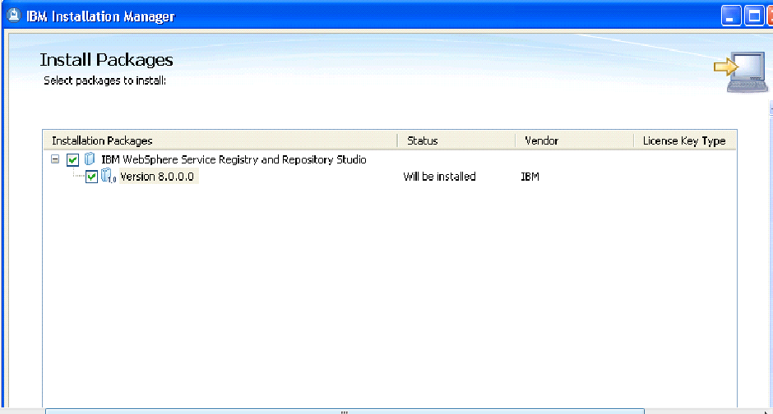Screen dimensions: 773x414
Task: Click the IBM vendor cell
Action: pyautogui.click(x=530, y=177)
